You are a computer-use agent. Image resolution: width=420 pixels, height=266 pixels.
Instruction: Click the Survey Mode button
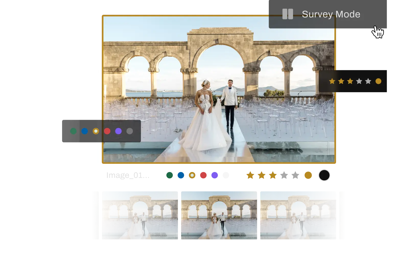coord(328,14)
